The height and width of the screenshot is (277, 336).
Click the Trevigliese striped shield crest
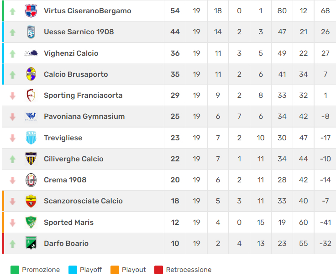click(31, 138)
